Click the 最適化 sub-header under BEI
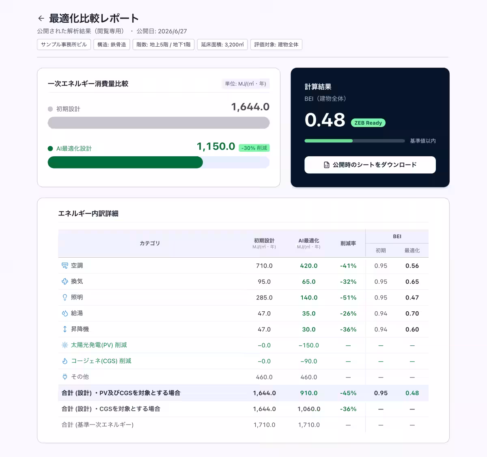This screenshot has height=457, width=487. pos(412,250)
